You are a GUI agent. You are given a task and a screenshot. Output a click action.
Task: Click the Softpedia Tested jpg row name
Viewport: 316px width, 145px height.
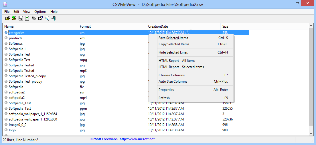tap(21, 65)
